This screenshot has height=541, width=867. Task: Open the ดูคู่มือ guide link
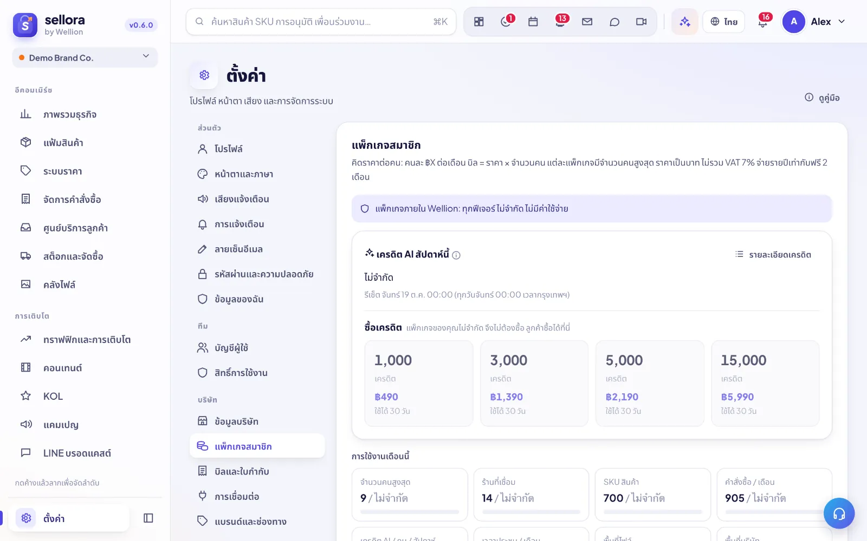(x=822, y=98)
